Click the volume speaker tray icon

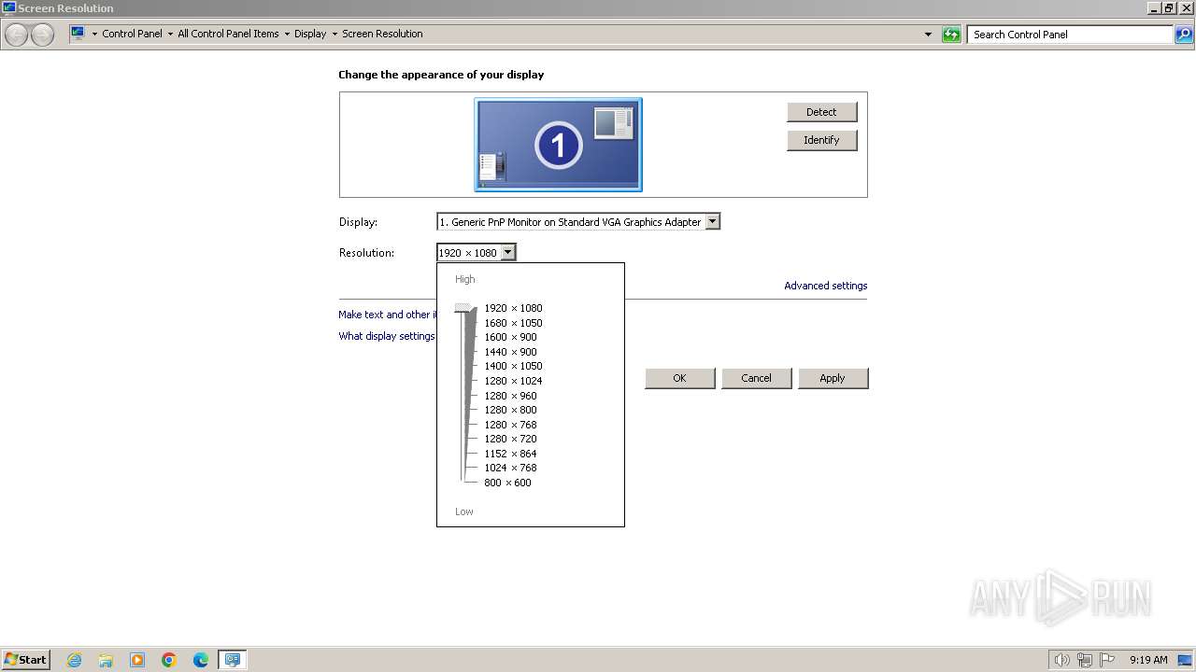pos(1061,660)
